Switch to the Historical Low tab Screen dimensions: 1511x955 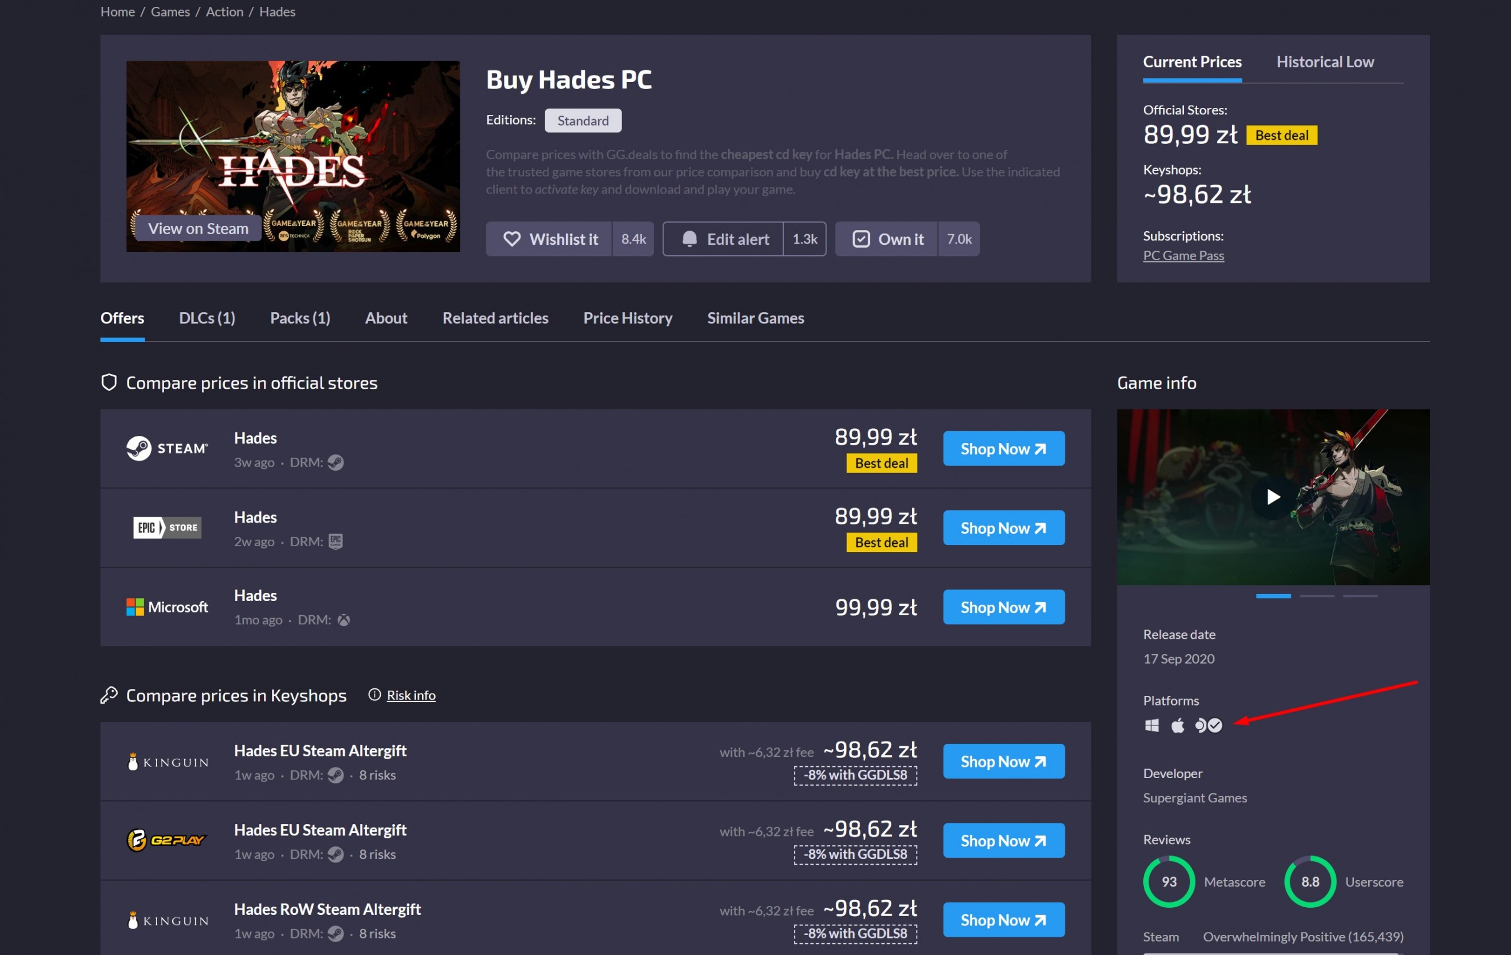click(1324, 62)
